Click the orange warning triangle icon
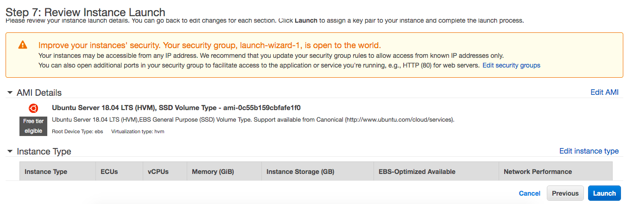Viewport: 627px width, 204px height. [22, 45]
